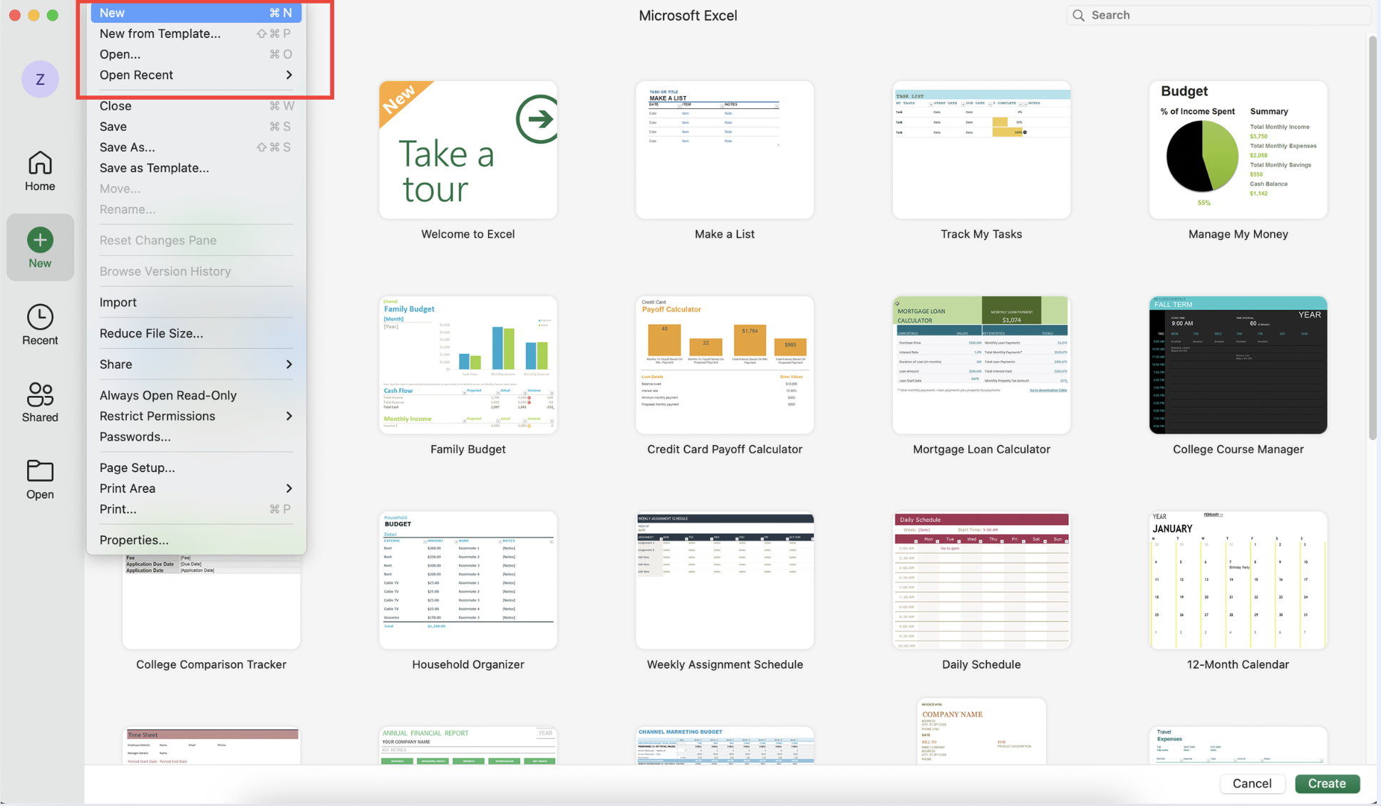
Task: Select Save as Template... menu item
Action: (x=196, y=168)
